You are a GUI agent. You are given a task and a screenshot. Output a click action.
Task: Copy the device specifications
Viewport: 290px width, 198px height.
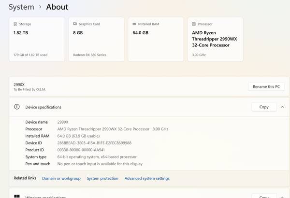click(x=264, y=107)
